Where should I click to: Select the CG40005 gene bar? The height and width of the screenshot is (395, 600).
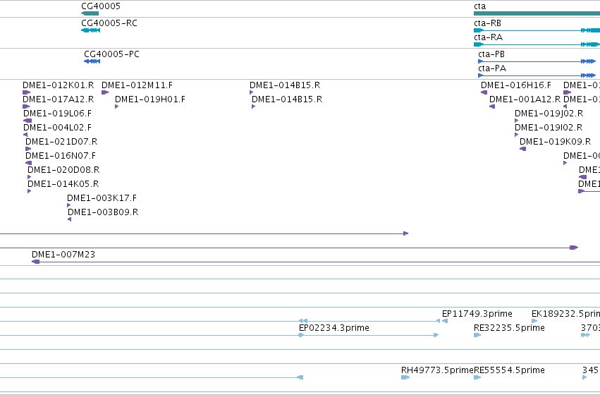coord(90,13)
